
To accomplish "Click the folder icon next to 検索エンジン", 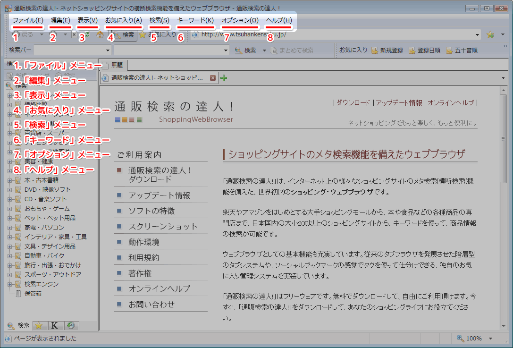I will 18,284.
